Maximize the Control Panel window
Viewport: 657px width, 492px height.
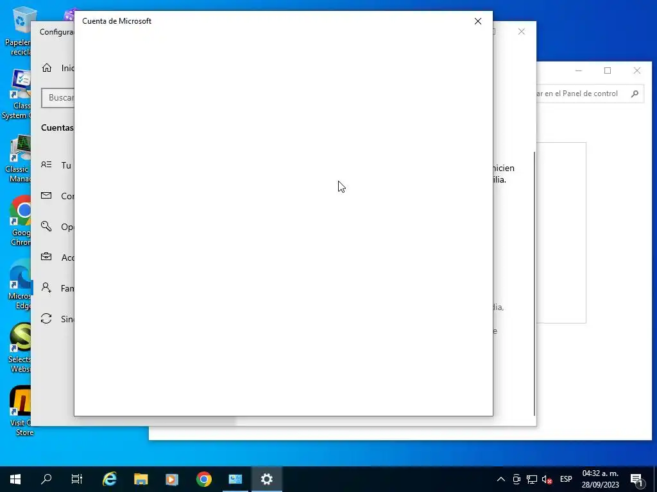(x=608, y=70)
